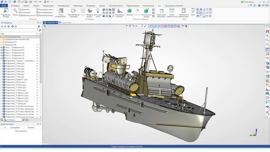Toggle visibility of 3D фрагмент_17 (Рубка.grb)
270x152 pixels.
(37, 103)
